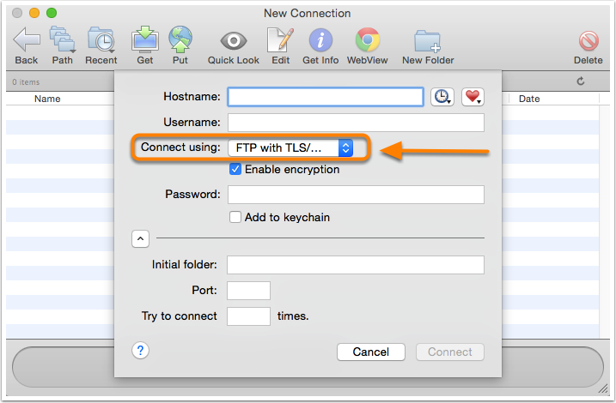The width and height of the screenshot is (616, 403).
Task: Click the Port input field
Action: 248,291
